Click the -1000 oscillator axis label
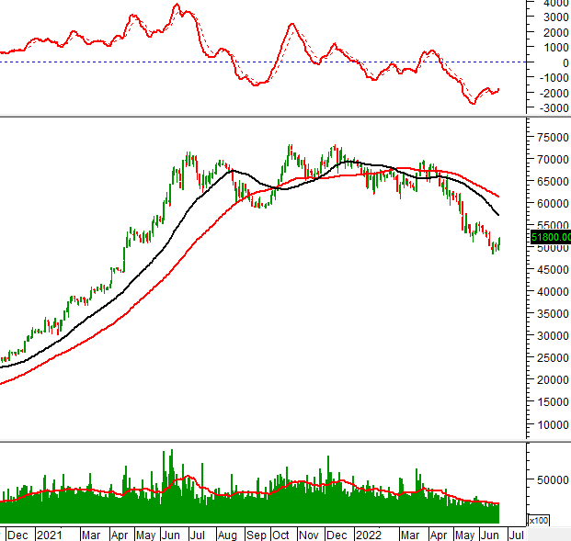571x541 pixels. pyautogui.click(x=554, y=78)
